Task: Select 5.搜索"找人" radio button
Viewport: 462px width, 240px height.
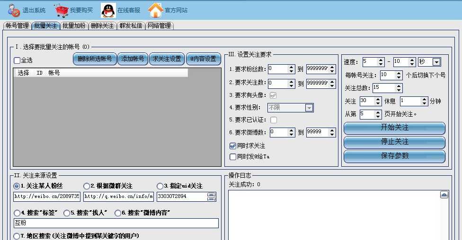Action: 67,213
